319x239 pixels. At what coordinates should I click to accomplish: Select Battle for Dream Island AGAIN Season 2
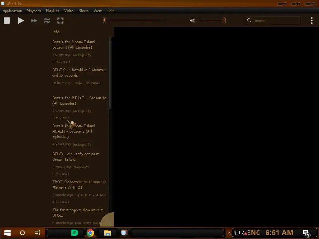point(74,131)
